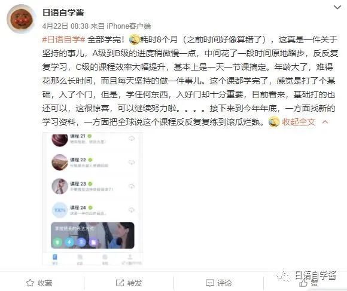Like the post with thumbs-up icon
The image size is (347, 291).
click(x=303, y=283)
